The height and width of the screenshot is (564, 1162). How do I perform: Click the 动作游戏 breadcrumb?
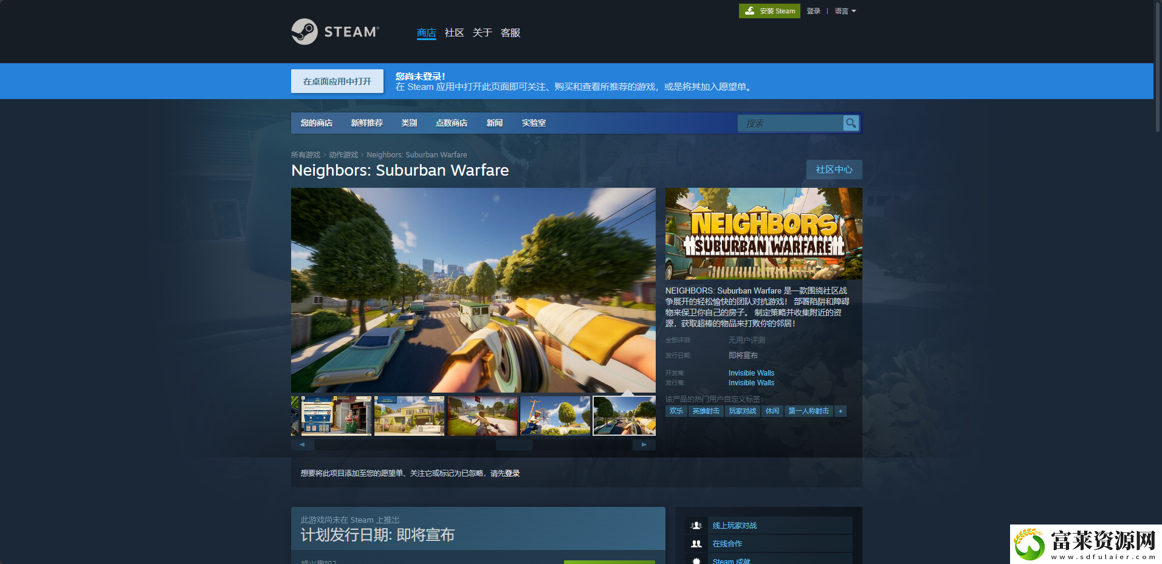click(343, 155)
